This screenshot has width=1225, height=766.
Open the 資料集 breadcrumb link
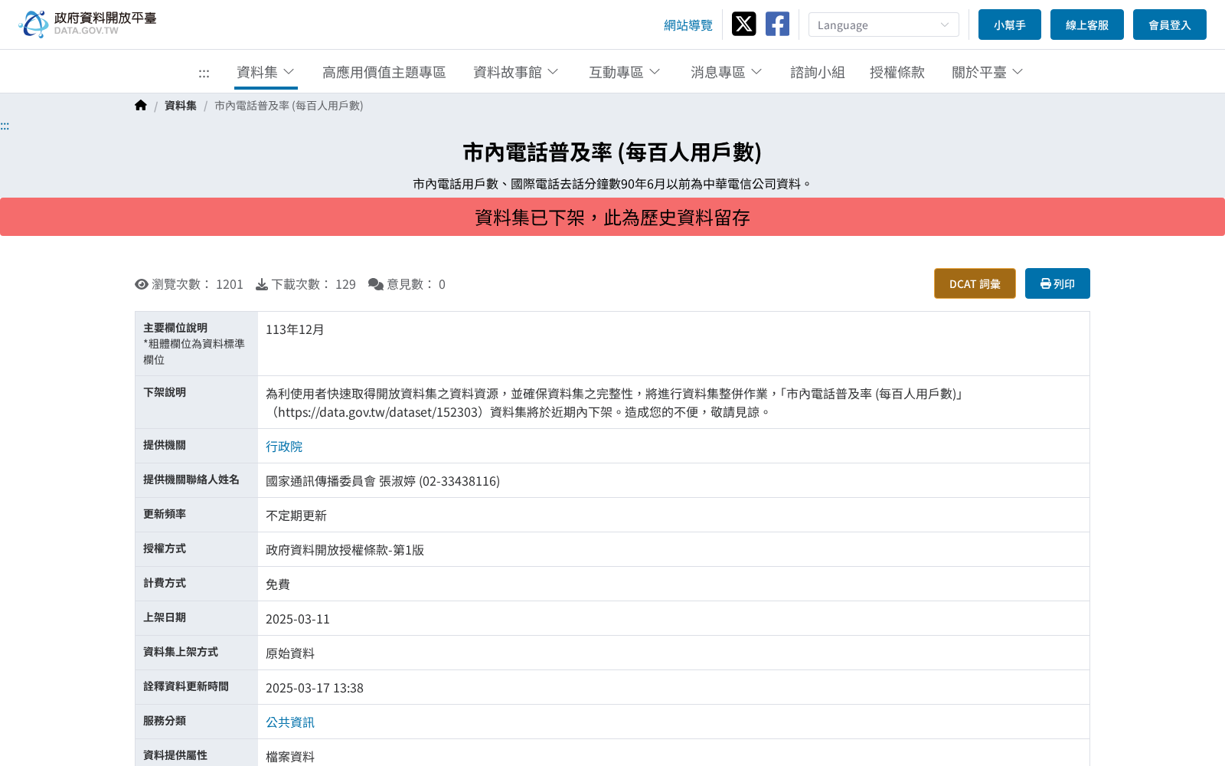pyautogui.click(x=181, y=106)
